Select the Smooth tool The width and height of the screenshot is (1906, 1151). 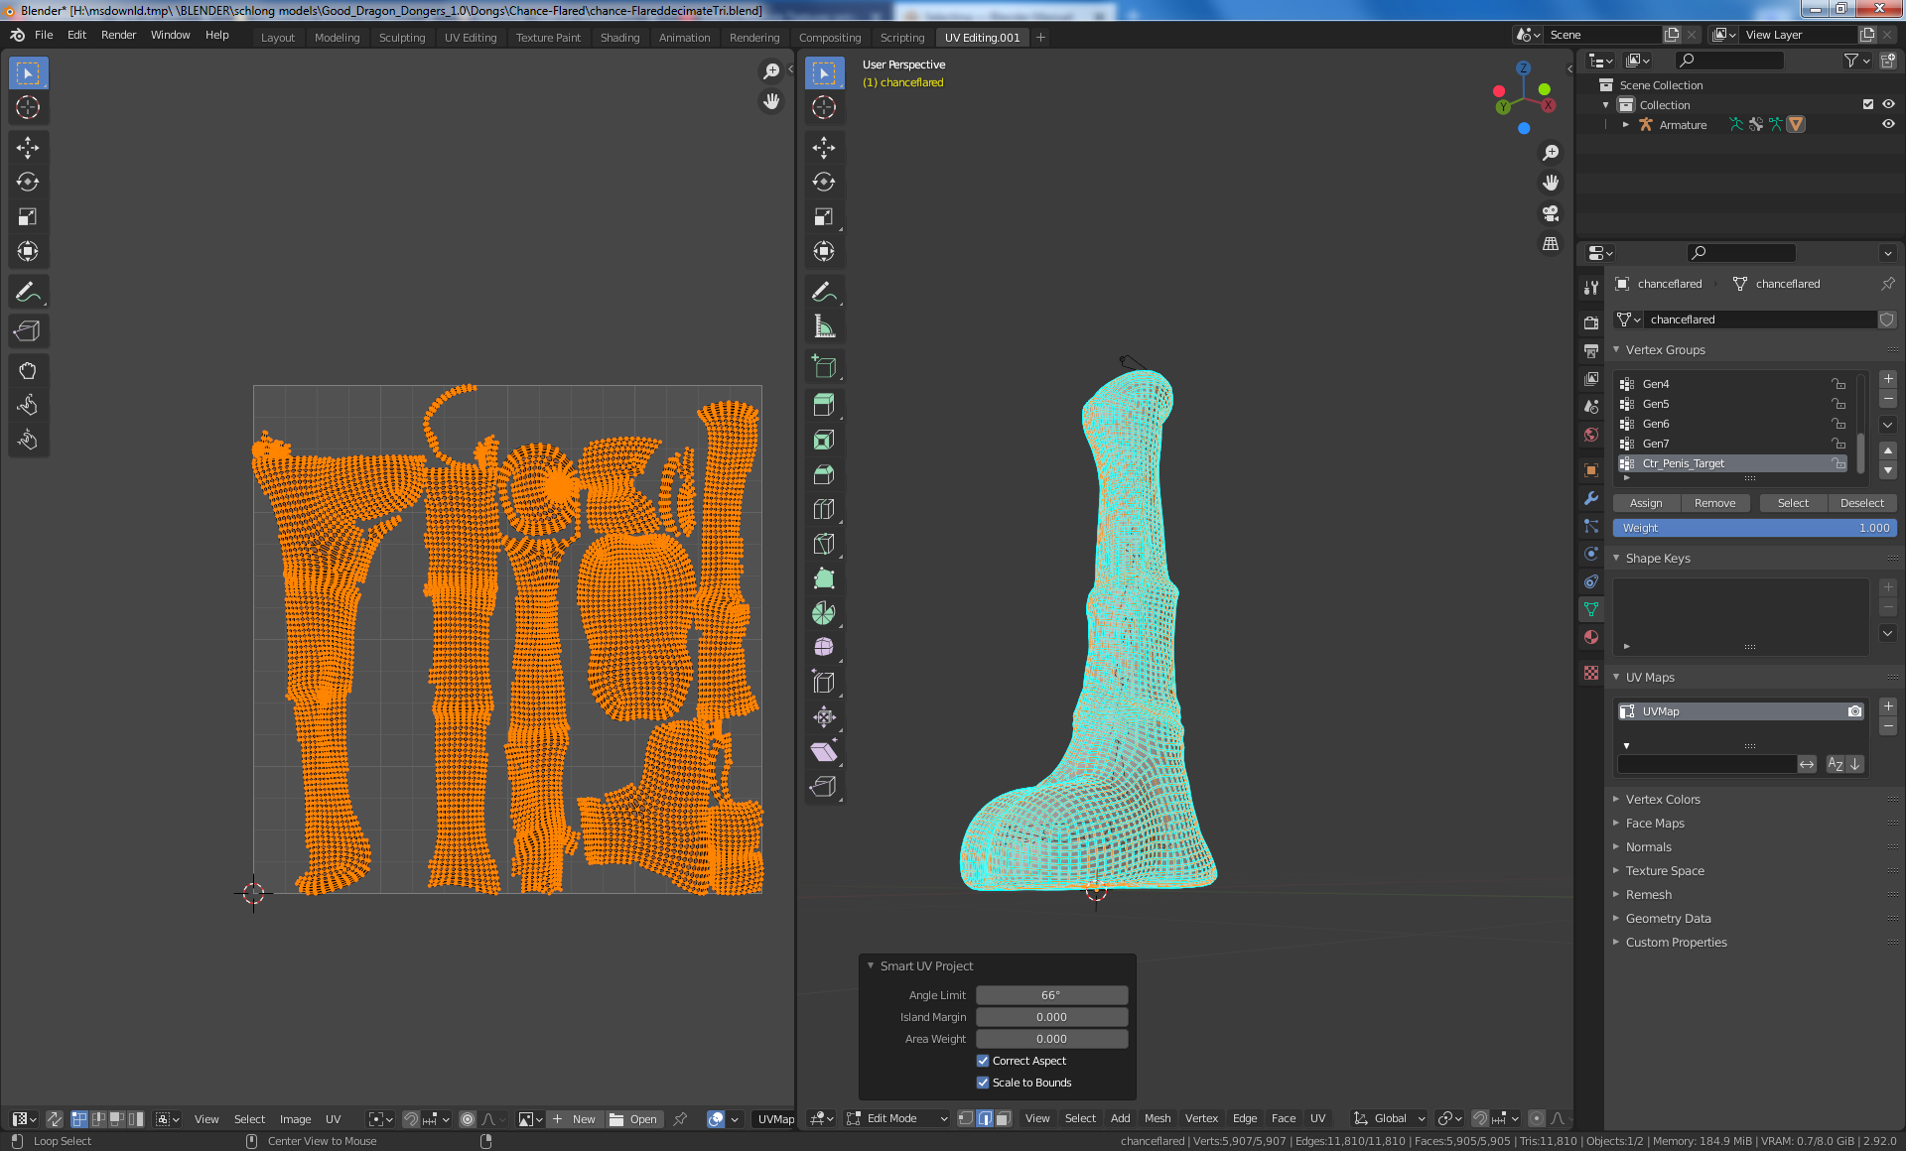[x=824, y=647]
